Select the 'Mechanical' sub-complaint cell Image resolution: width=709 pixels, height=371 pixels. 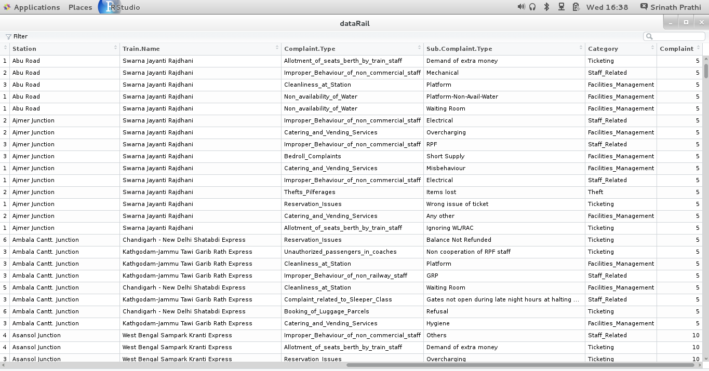coord(504,73)
